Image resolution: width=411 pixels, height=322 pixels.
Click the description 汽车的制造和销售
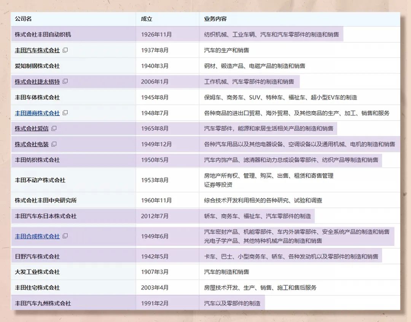[227, 272]
